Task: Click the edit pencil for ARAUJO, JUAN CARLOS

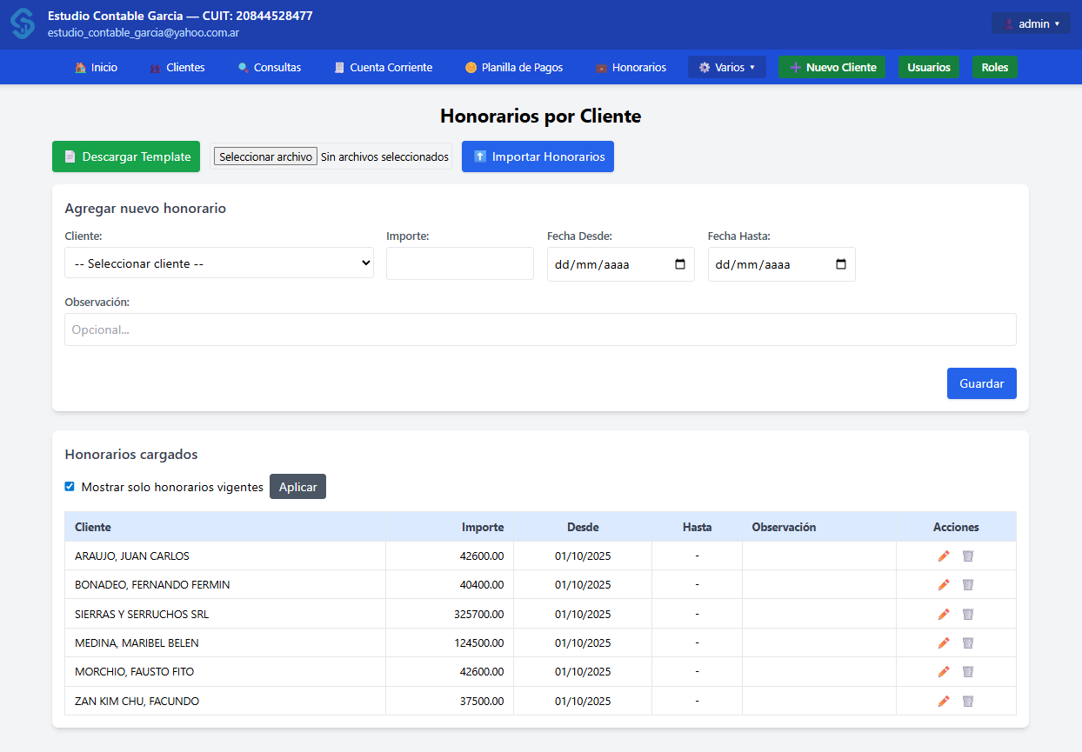Action: tap(944, 556)
